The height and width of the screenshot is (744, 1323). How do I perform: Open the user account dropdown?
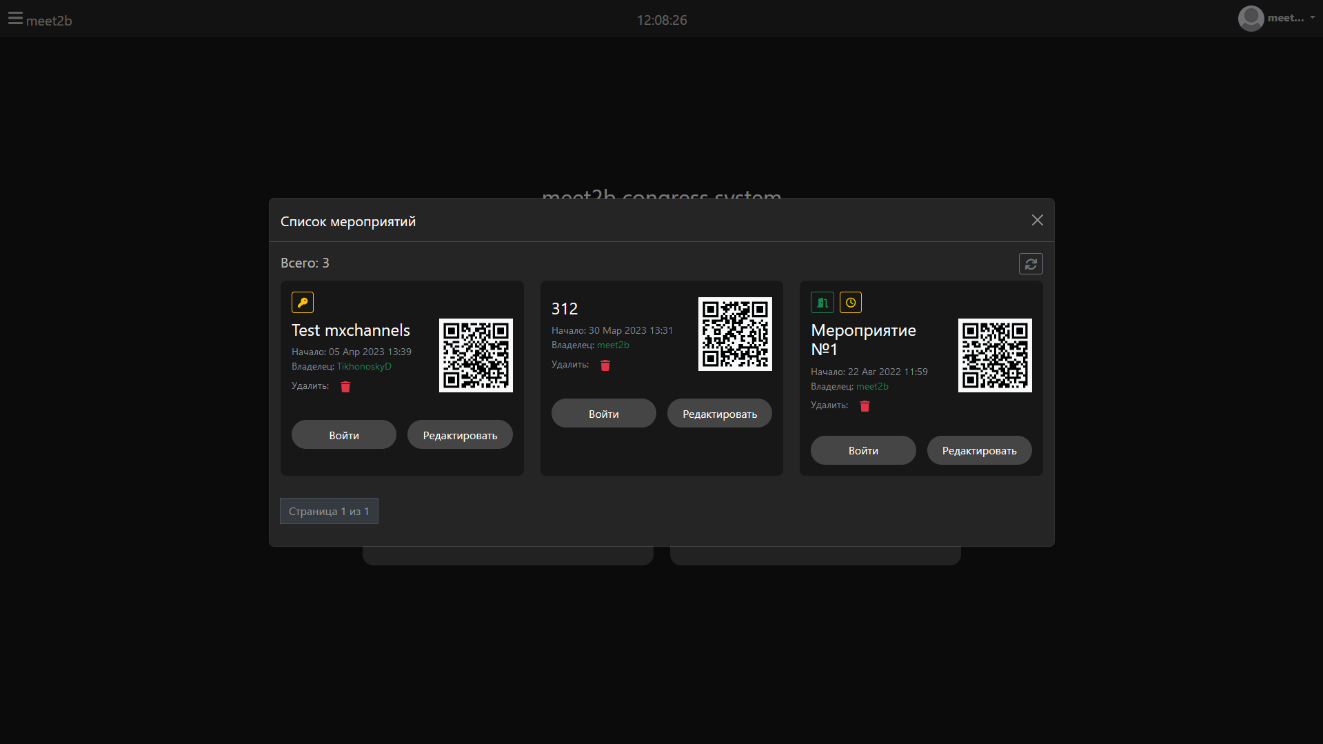click(x=1311, y=18)
